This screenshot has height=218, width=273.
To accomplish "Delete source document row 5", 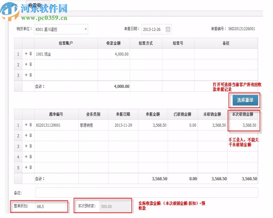I will point(31,167).
